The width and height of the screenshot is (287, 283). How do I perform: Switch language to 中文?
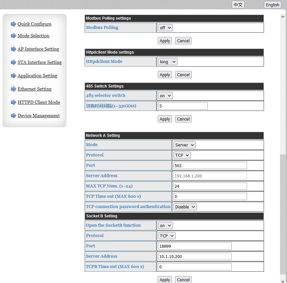coord(238,5)
